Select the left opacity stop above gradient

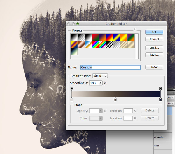click(x=72, y=88)
